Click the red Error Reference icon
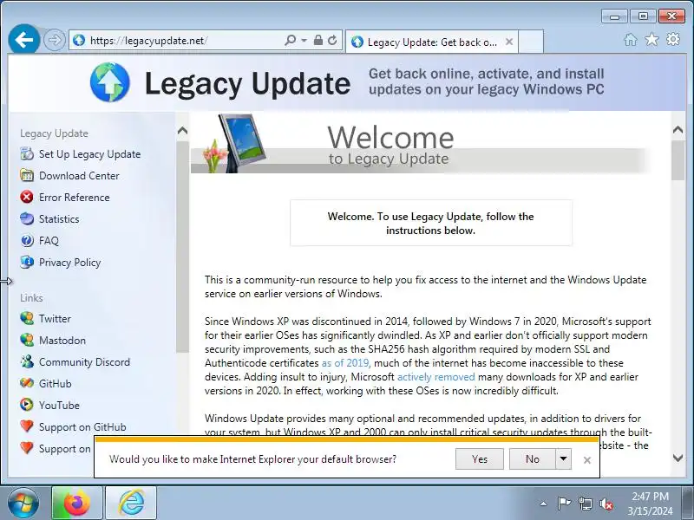 [27, 197]
